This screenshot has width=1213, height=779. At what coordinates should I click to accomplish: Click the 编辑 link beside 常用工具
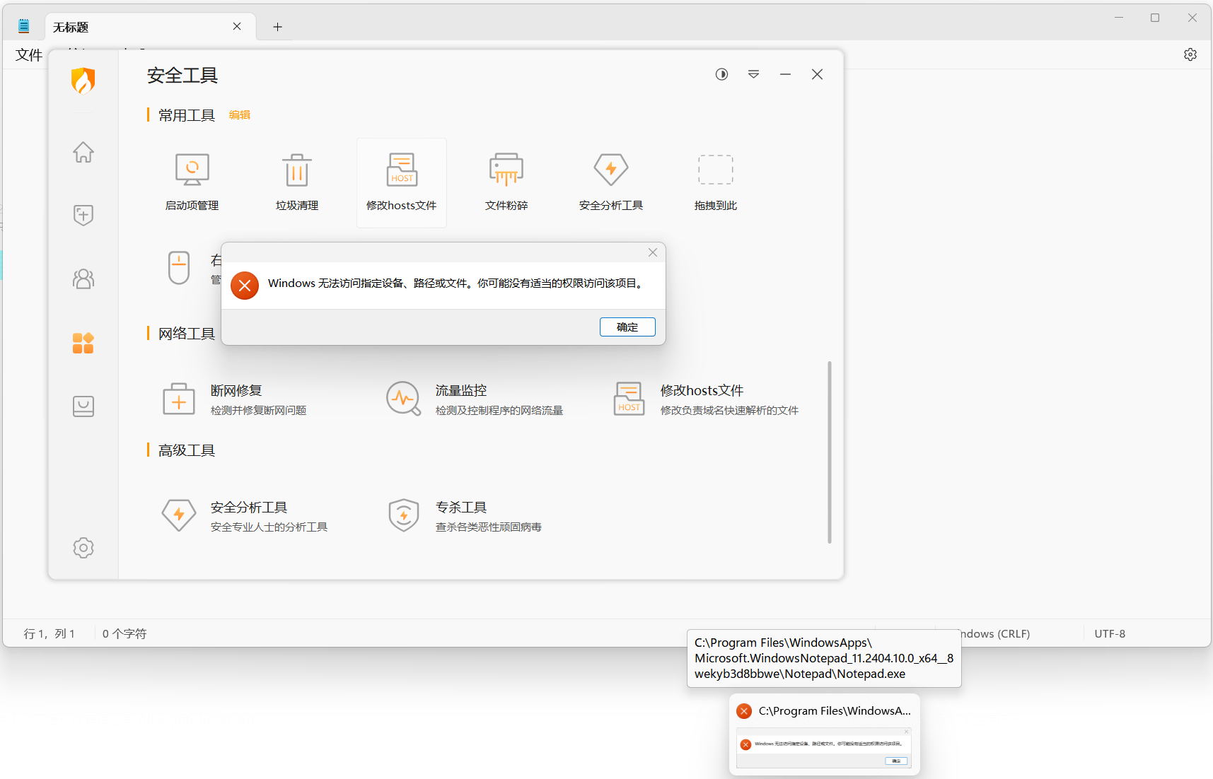240,115
